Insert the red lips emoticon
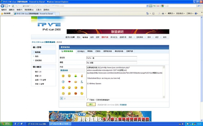203x126 pixels. point(69,82)
